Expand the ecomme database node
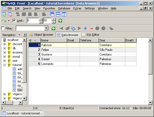The width and height of the screenshot is (154, 117). (4, 52)
